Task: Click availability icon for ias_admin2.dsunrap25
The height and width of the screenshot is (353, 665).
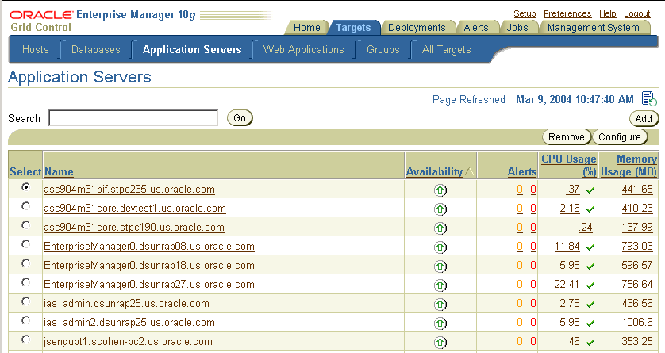Action: (440, 324)
